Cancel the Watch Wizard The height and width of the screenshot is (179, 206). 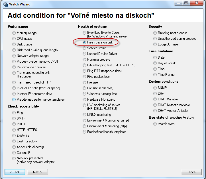point(191,172)
